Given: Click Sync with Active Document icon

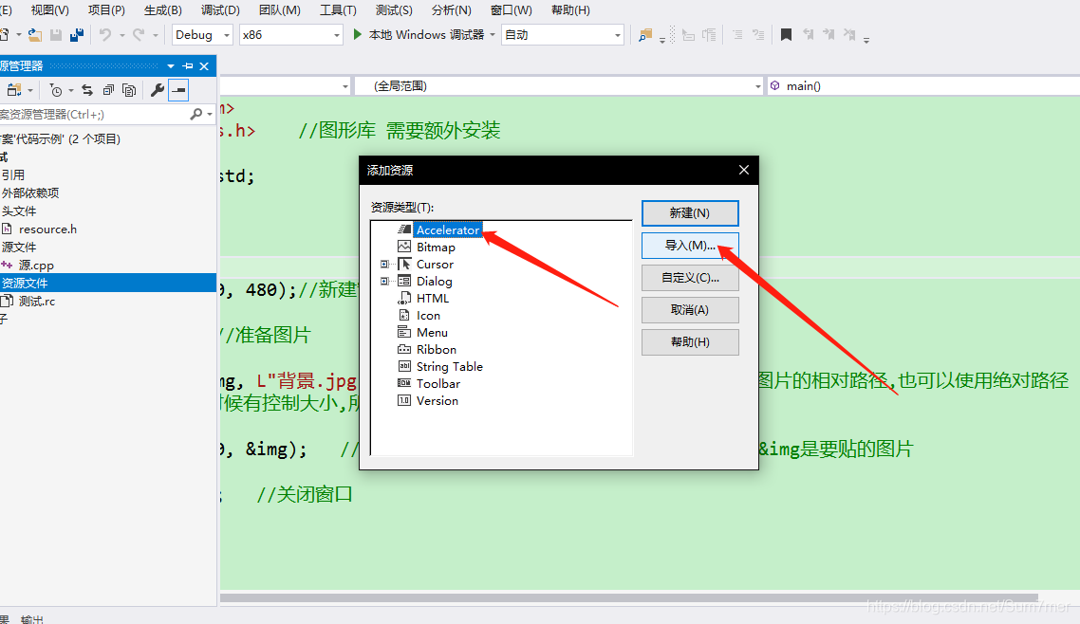Looking at the screenshot, I should coord(86,90).
